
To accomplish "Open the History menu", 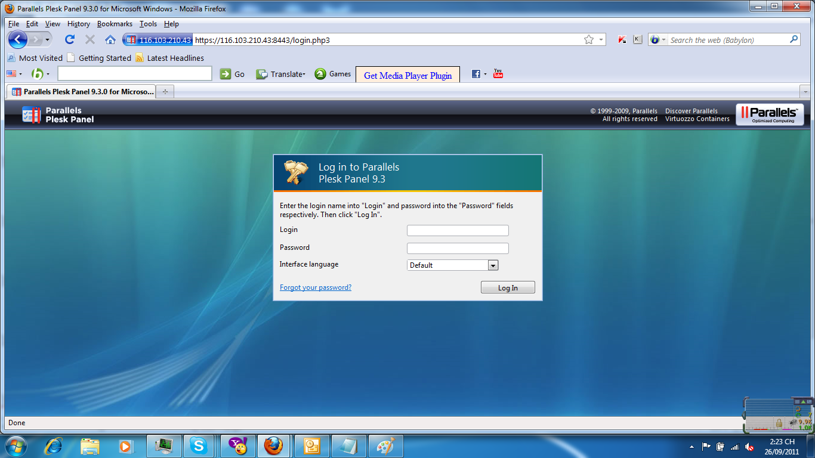I will pos(79,24).
